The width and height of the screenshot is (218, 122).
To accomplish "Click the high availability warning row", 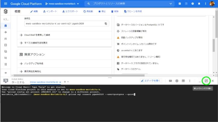I will tap(139, 57).
